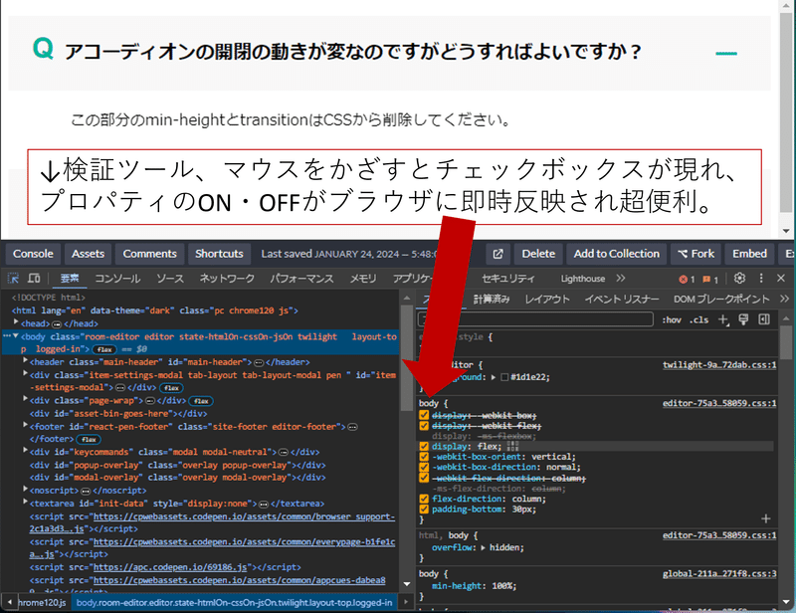The width and height of the screenshot is (796, 613).
Task: Click the #1d1e22 background color swatch
Action: 504,377
